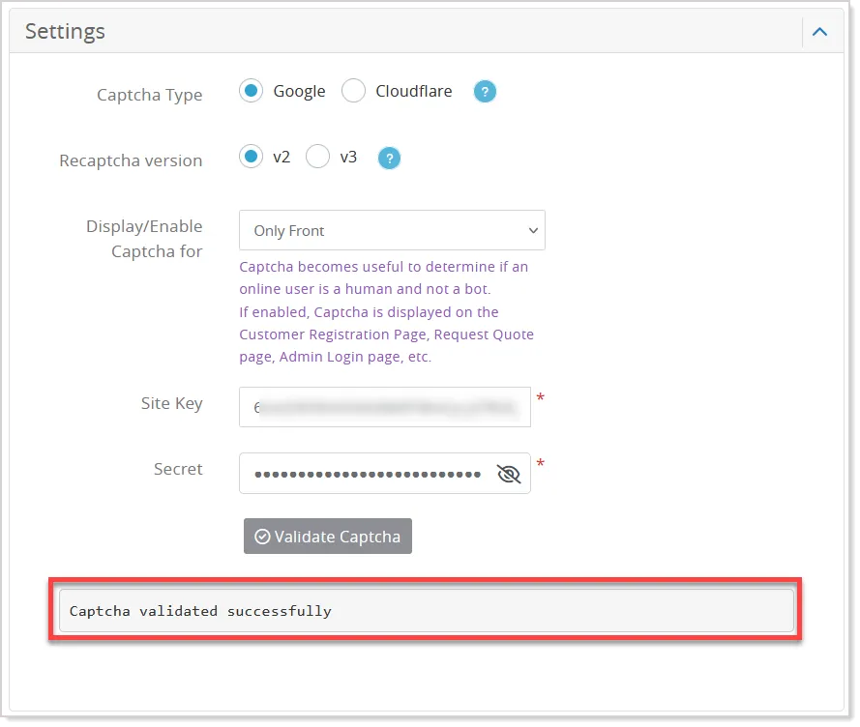The image size is (860, 727).
Task: Click the Secret field label
Action: click(178, 469)
